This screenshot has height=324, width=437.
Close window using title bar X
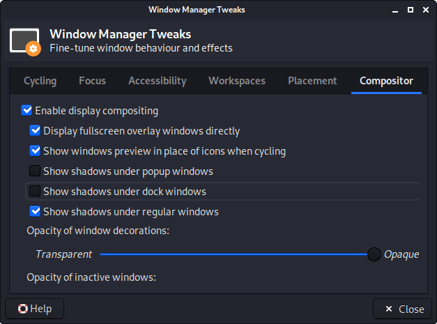424,9
